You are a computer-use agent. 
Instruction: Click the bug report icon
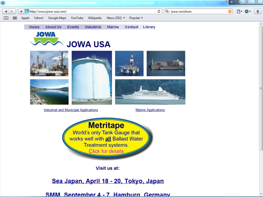tap(258, 11)
